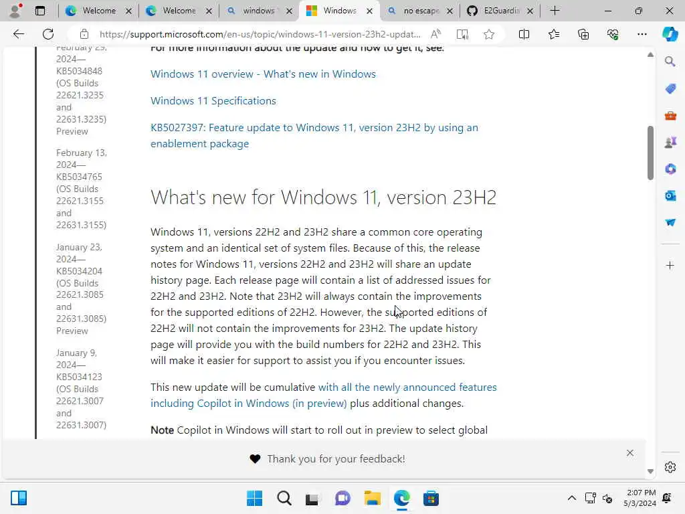Open the network tray icon
Viewport: 685px width, 514px height.
coord(591,498)
